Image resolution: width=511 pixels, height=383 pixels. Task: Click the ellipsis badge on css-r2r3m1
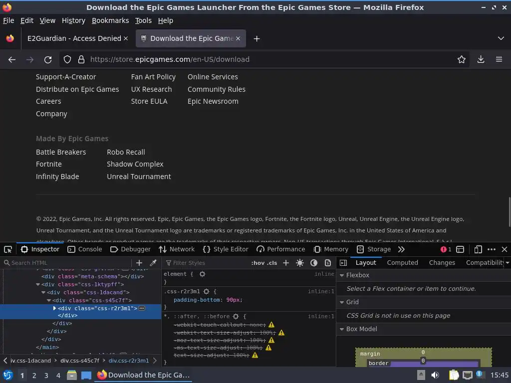tap(142, 308)
